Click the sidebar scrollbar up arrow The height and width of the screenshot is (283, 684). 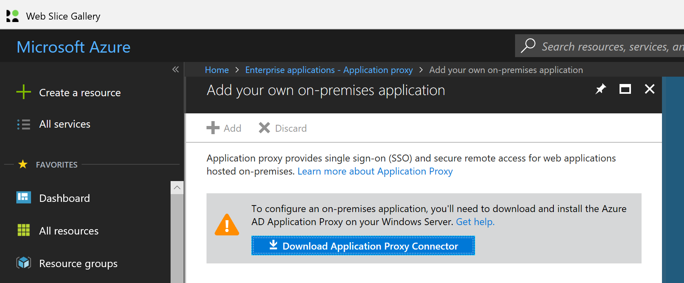coord(177,188)
